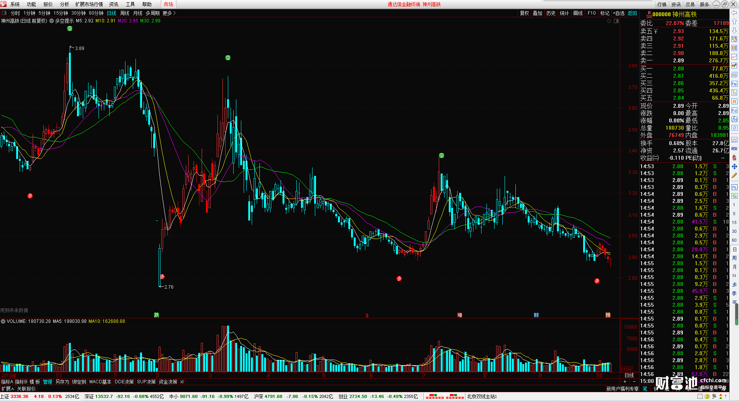Click the circle icon in right sidebar
The image size is (739, 401).
(x=734, y=128)
